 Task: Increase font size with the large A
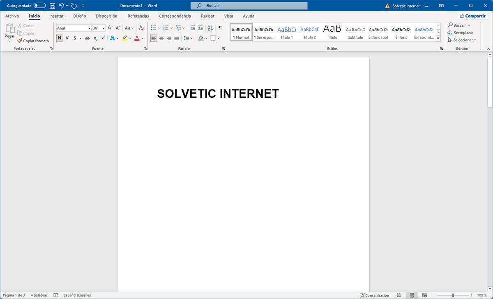pyautogui.click(x=110, y=28)
